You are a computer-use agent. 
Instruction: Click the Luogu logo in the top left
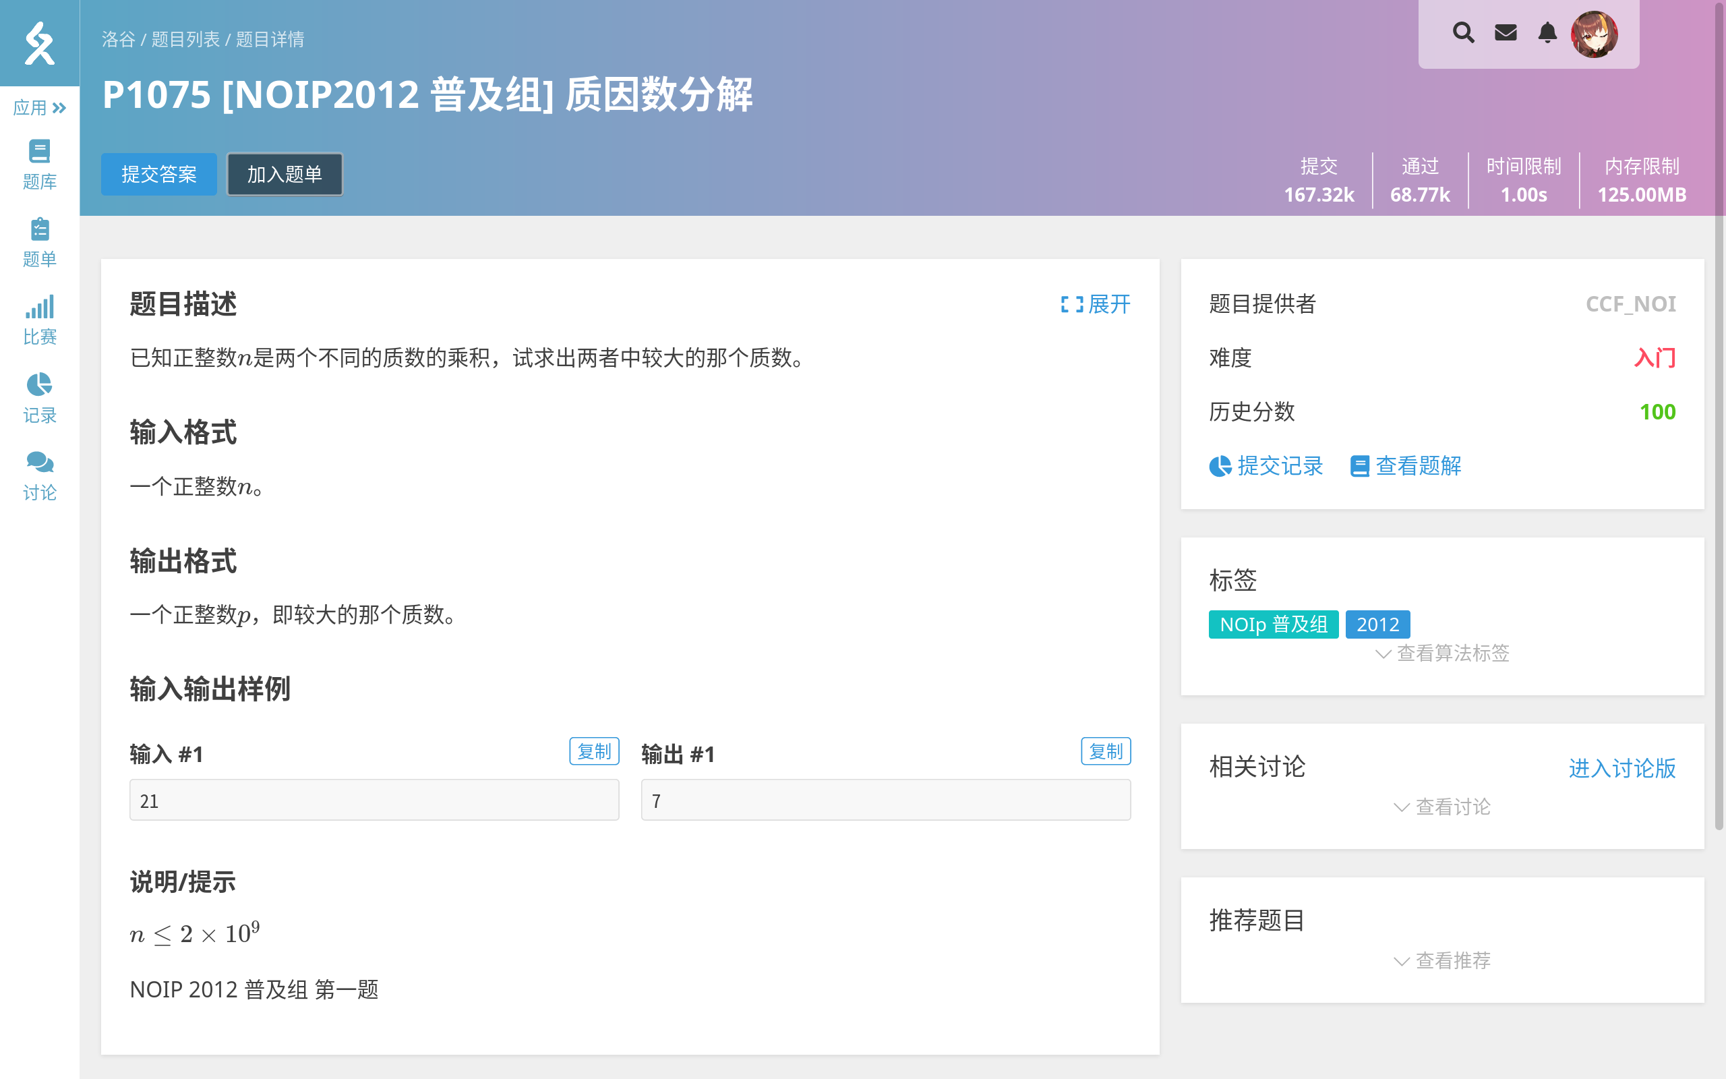[x=39, y=44]
